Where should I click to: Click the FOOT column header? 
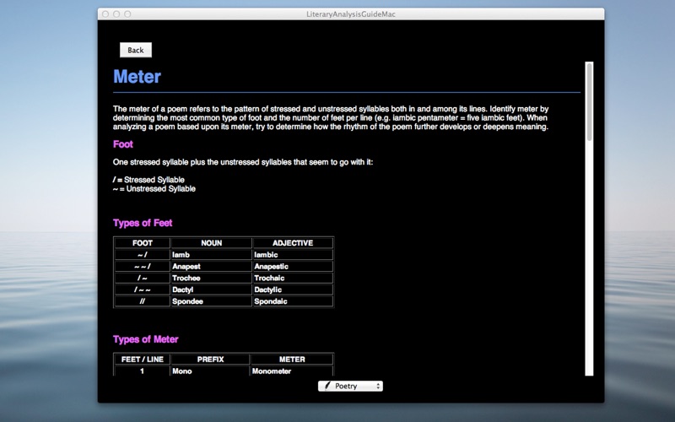pyautogui.click(x=143, y=243)
